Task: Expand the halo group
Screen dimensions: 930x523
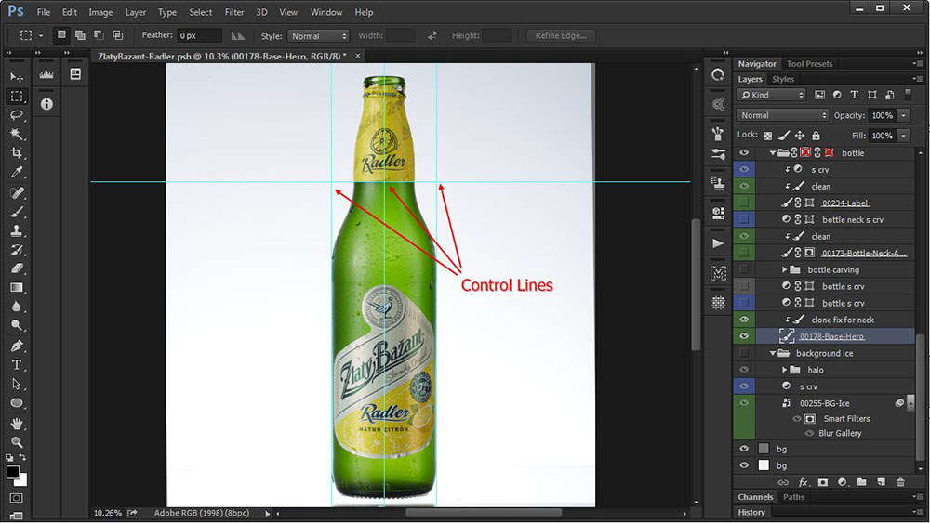Action: pos(784,370)
